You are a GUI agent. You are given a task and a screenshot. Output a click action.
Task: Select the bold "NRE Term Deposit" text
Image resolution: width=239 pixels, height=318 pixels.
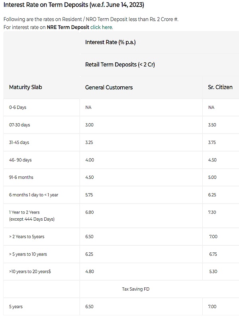point(68,27)
